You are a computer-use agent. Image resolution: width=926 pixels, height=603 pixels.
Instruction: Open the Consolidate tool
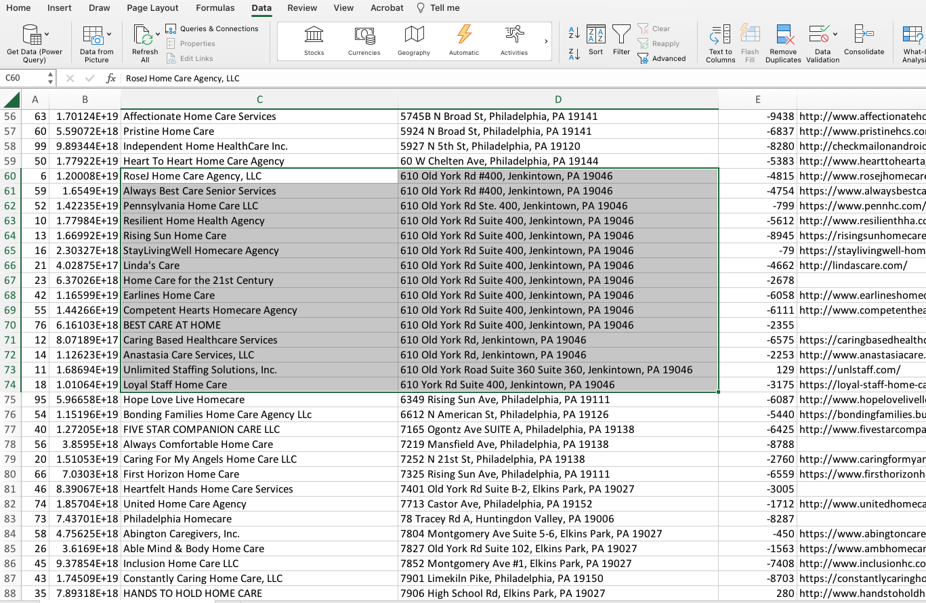click(x=864, y=35)
